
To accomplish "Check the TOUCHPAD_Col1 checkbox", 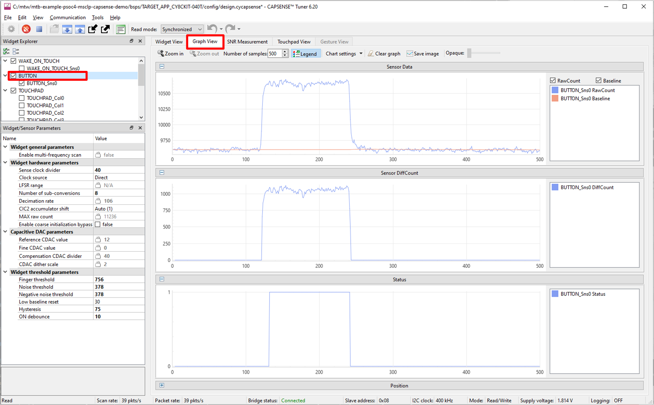I will [x=22, y=105].
